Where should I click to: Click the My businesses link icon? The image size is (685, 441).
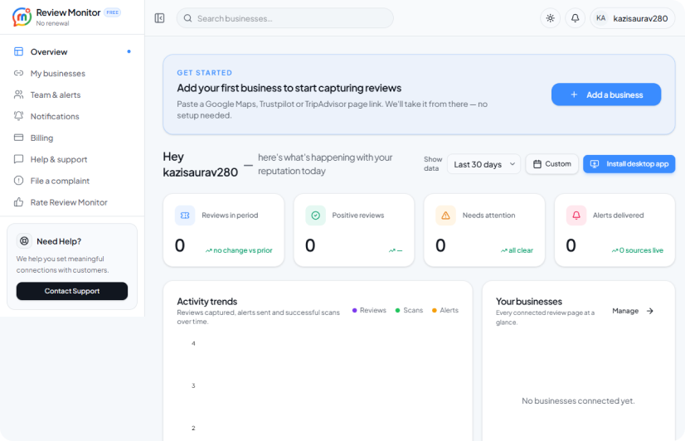(19, 73)
